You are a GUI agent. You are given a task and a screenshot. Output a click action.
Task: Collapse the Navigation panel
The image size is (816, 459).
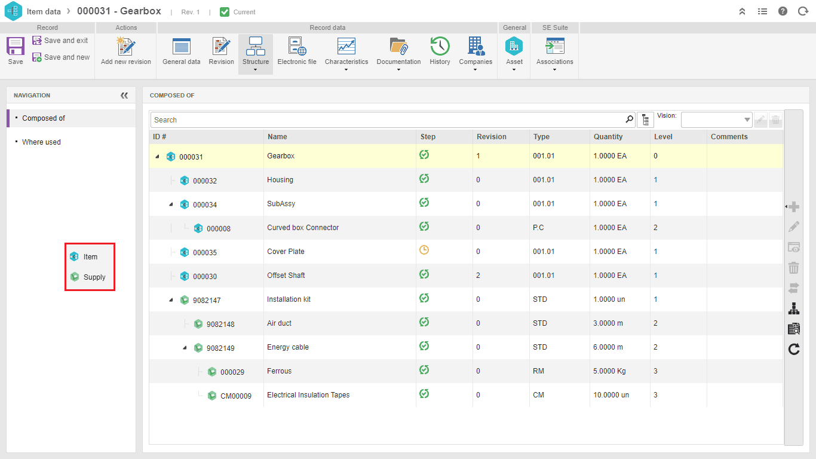[124, 96]
